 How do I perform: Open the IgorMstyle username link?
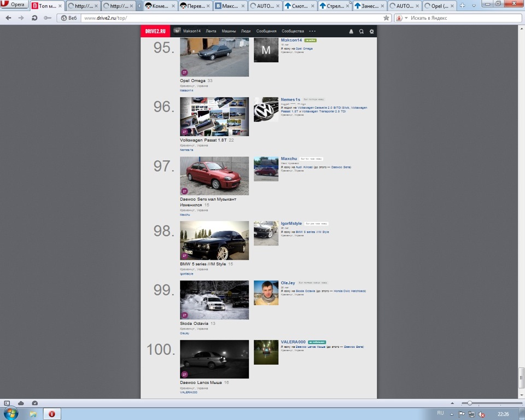(291, 223)
